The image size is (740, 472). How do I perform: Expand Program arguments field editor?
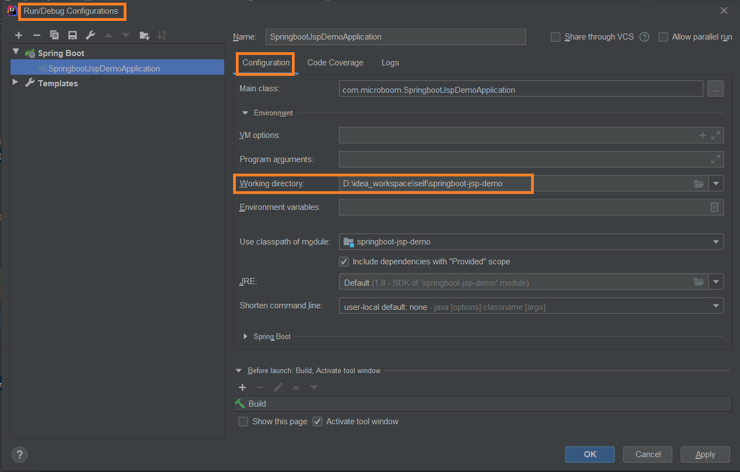point(715,159)
